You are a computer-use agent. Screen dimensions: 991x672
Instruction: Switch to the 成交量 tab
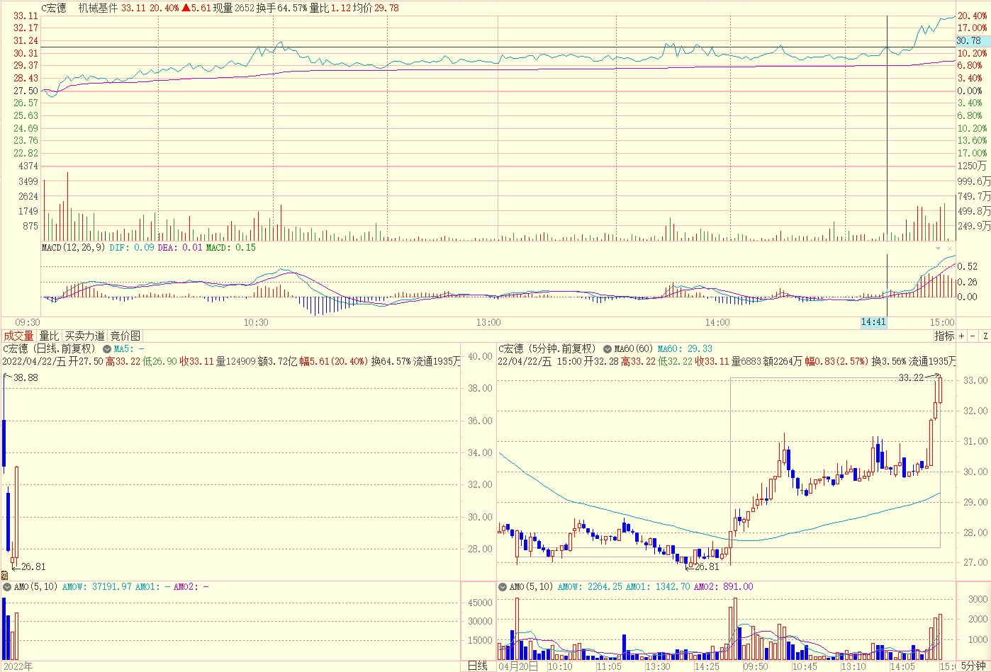click(x=18, y=336)
